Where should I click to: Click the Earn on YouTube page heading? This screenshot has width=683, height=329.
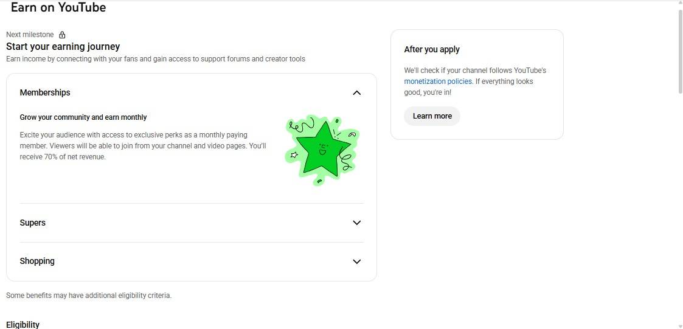[58, 8]
